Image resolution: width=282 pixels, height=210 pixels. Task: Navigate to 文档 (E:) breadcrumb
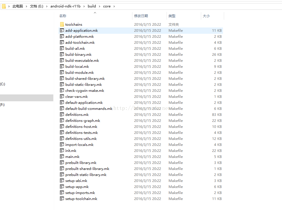[x=36, y=6]
